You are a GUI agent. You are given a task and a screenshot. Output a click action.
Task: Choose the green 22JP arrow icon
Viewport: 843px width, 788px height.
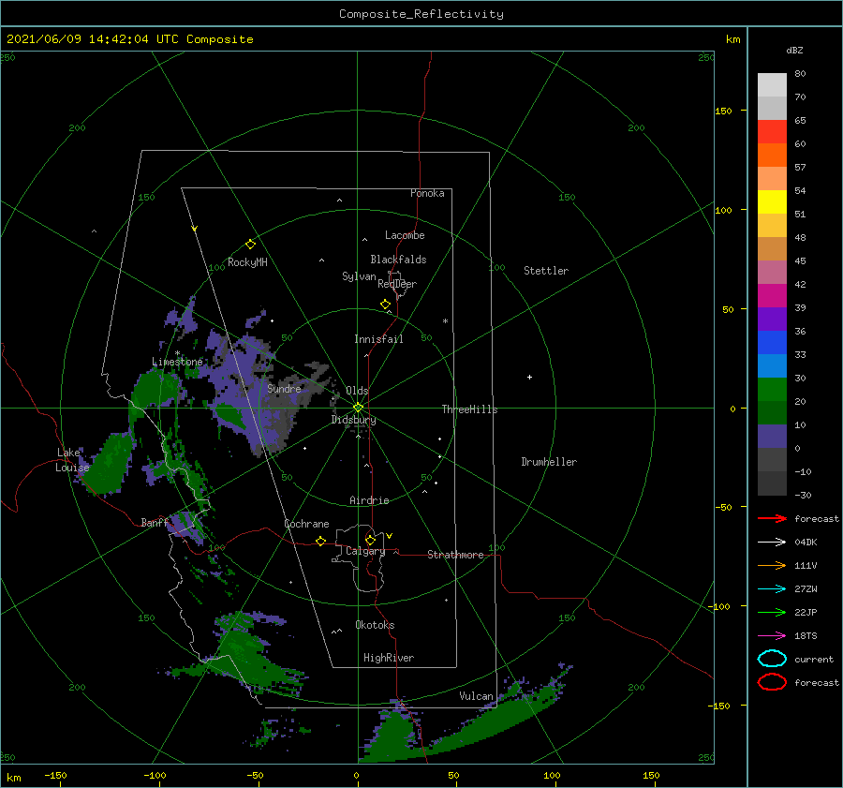pos(772,612)
